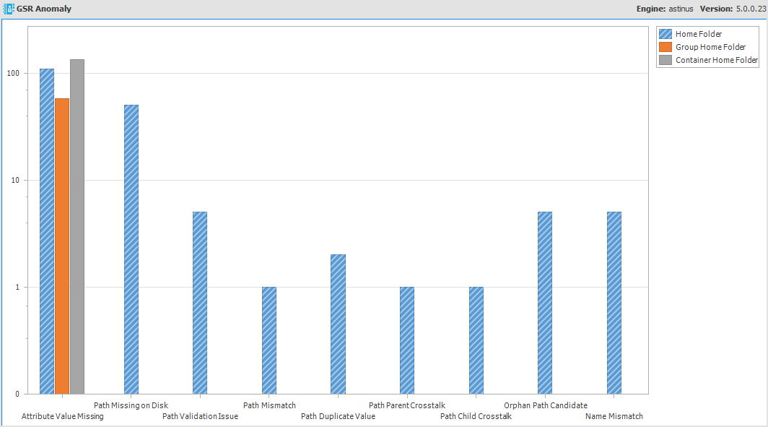Click the Name Mismatch axis label
The width and height of the screenshot is (768, 427).
tap(614, 416)
